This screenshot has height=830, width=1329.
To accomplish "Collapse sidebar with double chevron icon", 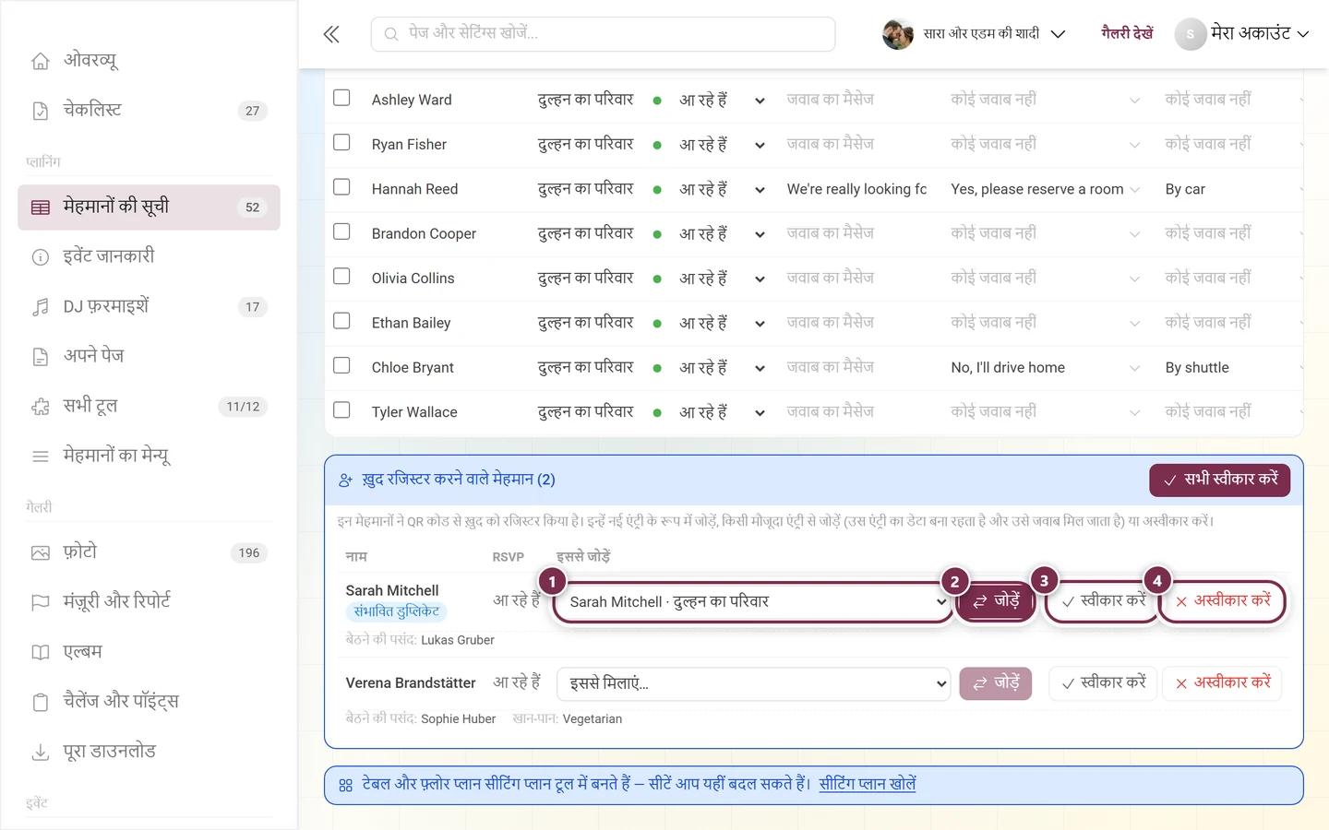I will (x=331, y=35).
